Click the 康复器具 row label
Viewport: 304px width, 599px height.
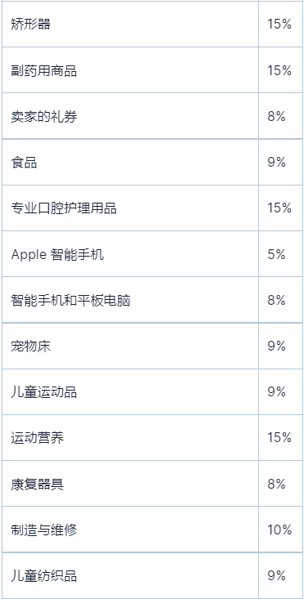(x=37, y=484)
